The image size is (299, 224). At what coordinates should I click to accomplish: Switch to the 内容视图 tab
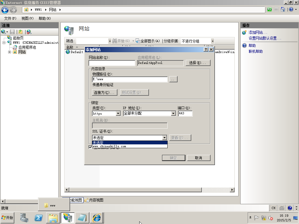tap(94, 200)
